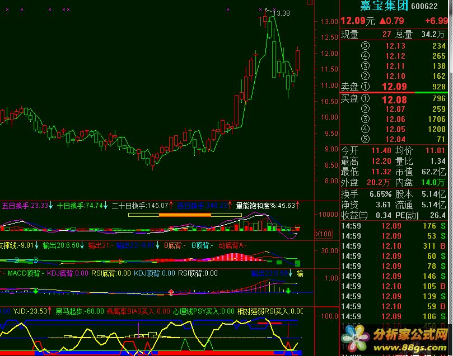
Task: Select the 14:59 trade with volume 311
Action: pos(394,246)
